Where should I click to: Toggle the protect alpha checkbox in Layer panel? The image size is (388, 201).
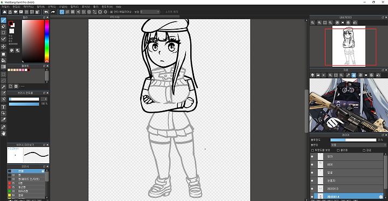[313, 150]
